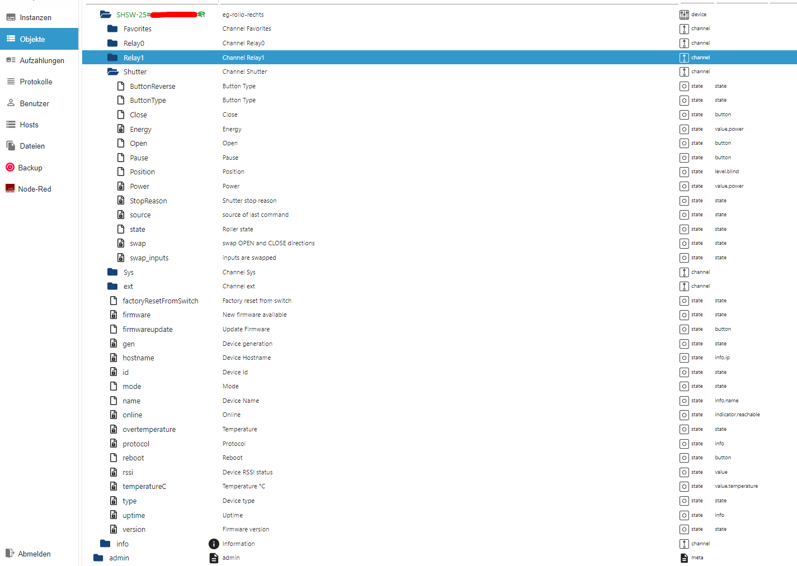Image resolution: width=797 pixels, height=566 pixels.
Task: Click 'value.temperature' role text
Action: [x=736, y=486]
